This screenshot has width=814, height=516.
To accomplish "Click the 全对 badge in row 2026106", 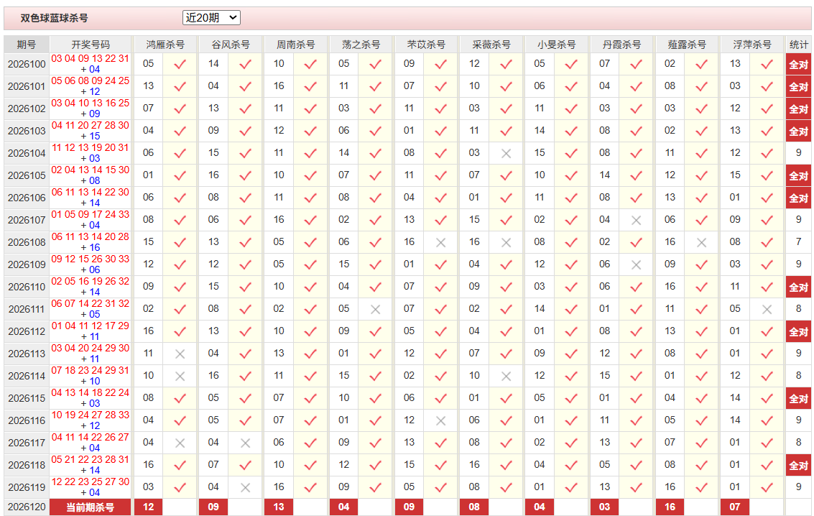I will [798, 198].
